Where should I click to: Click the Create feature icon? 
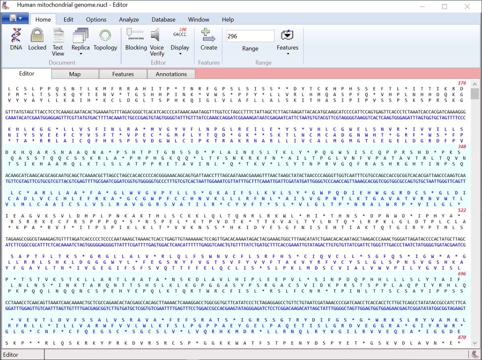point(208,36)
